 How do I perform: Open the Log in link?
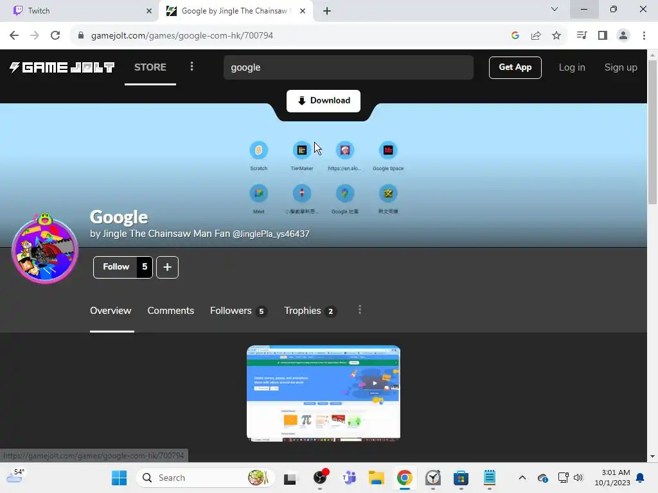pos(571,67)
